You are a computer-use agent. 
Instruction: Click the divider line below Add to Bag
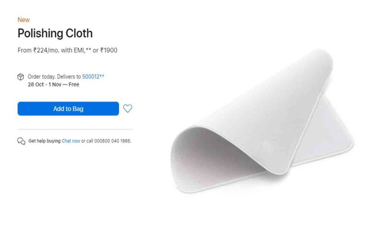click(75, 129)
